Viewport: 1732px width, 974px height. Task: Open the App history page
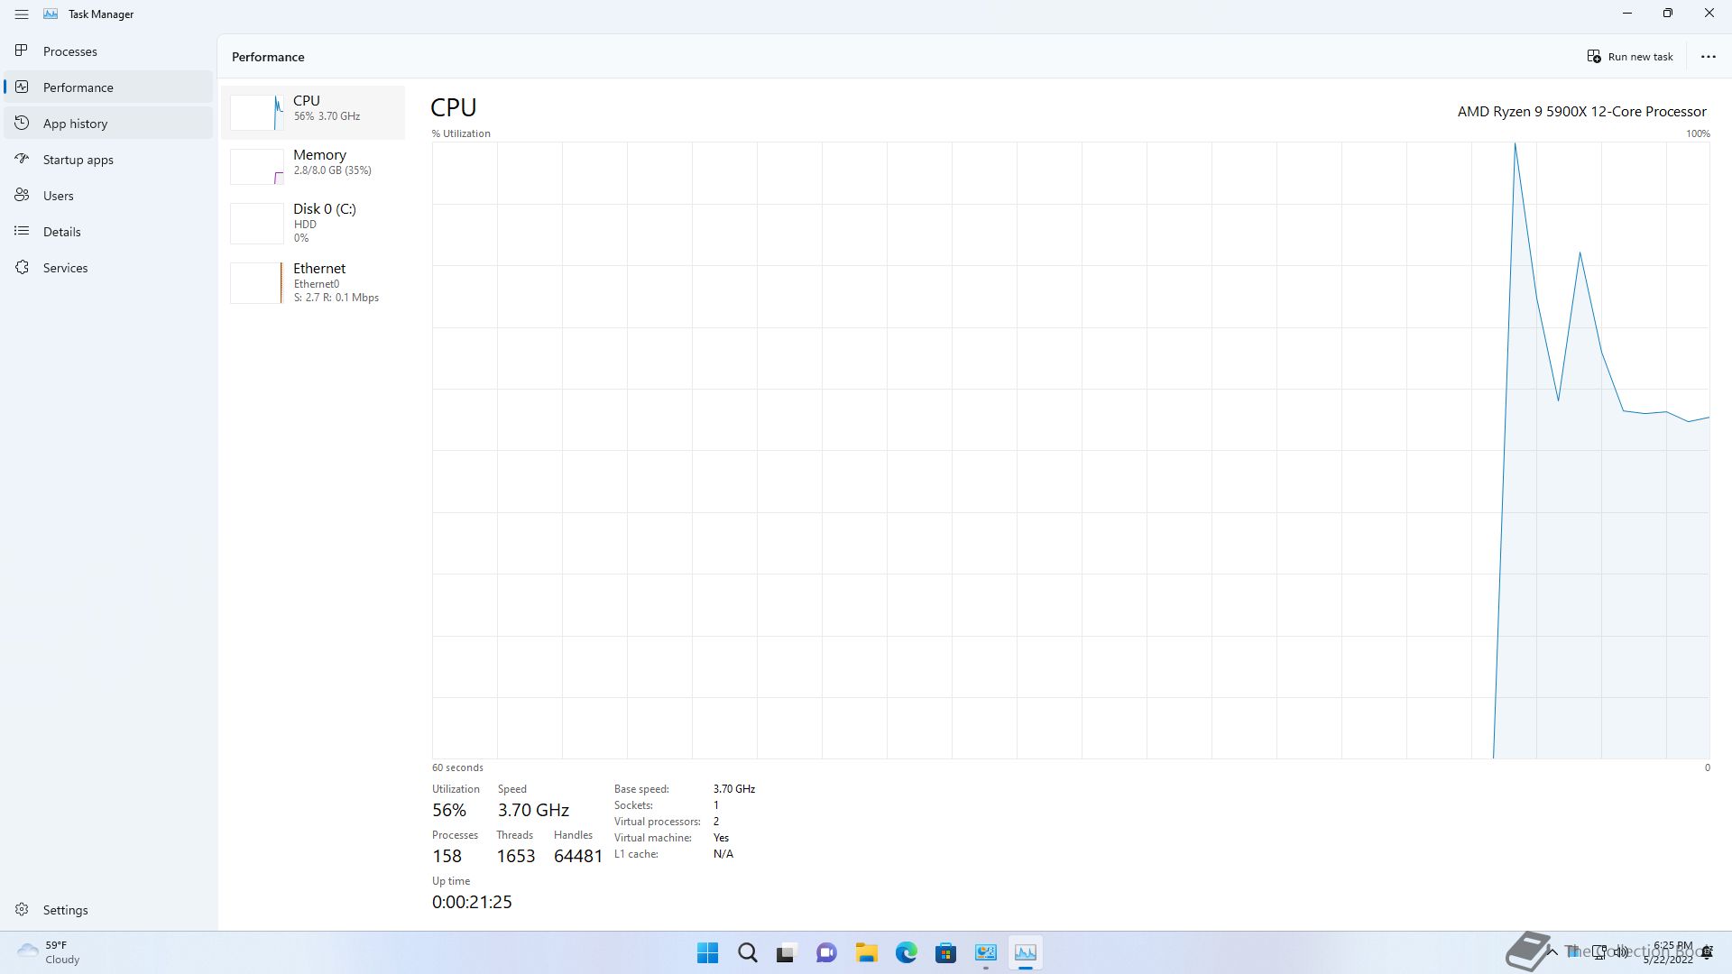(x=108, y=124)
